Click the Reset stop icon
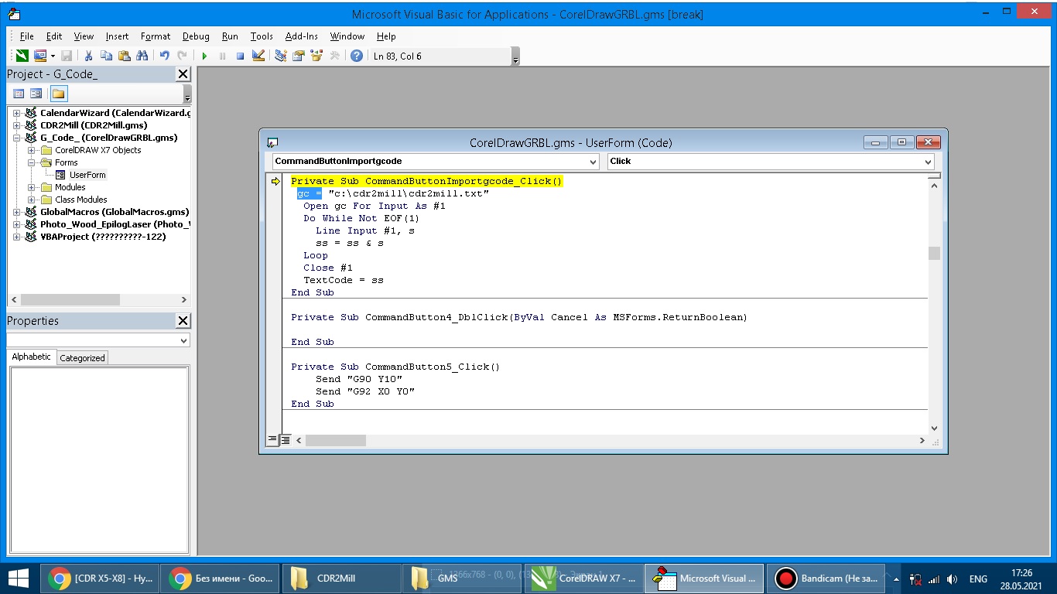Viewport: 1057px width, 594px height. point(240,56)
